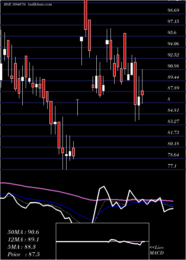Click the 77.1 price axis label
Image resolution: width=186 pixels, height=260 pixels.
pos(172,166)
